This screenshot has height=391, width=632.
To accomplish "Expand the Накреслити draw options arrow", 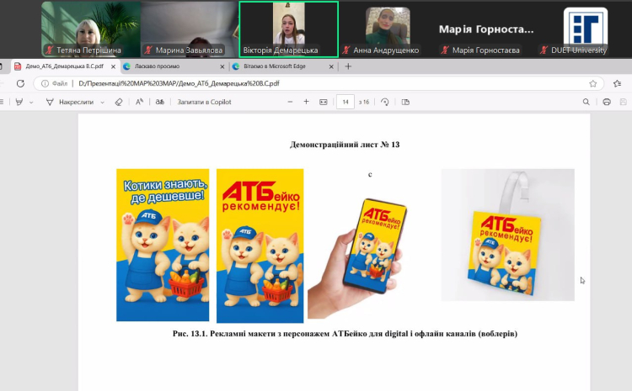I will point(103,102).
